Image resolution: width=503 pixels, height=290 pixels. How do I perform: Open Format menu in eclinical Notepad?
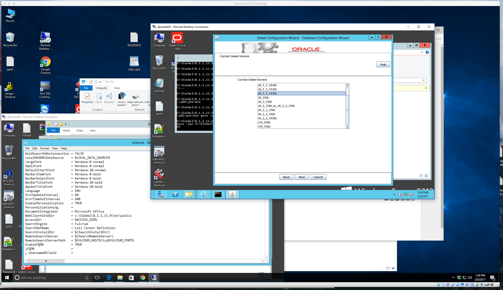pos(45,149)
